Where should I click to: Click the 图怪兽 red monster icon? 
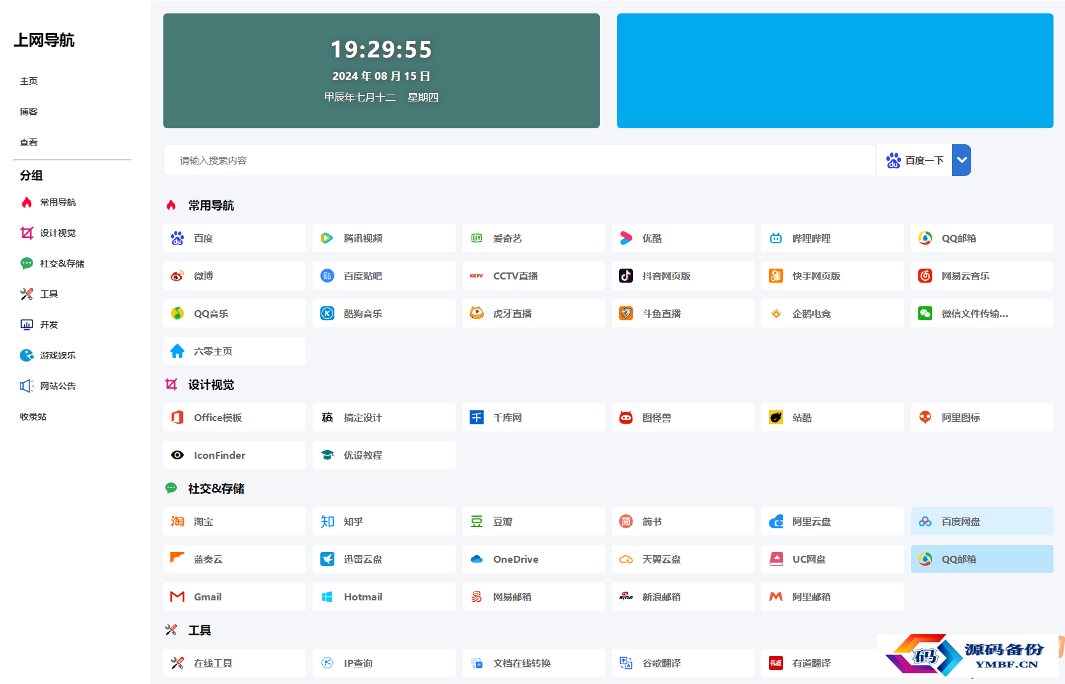(x=626, y=417)
